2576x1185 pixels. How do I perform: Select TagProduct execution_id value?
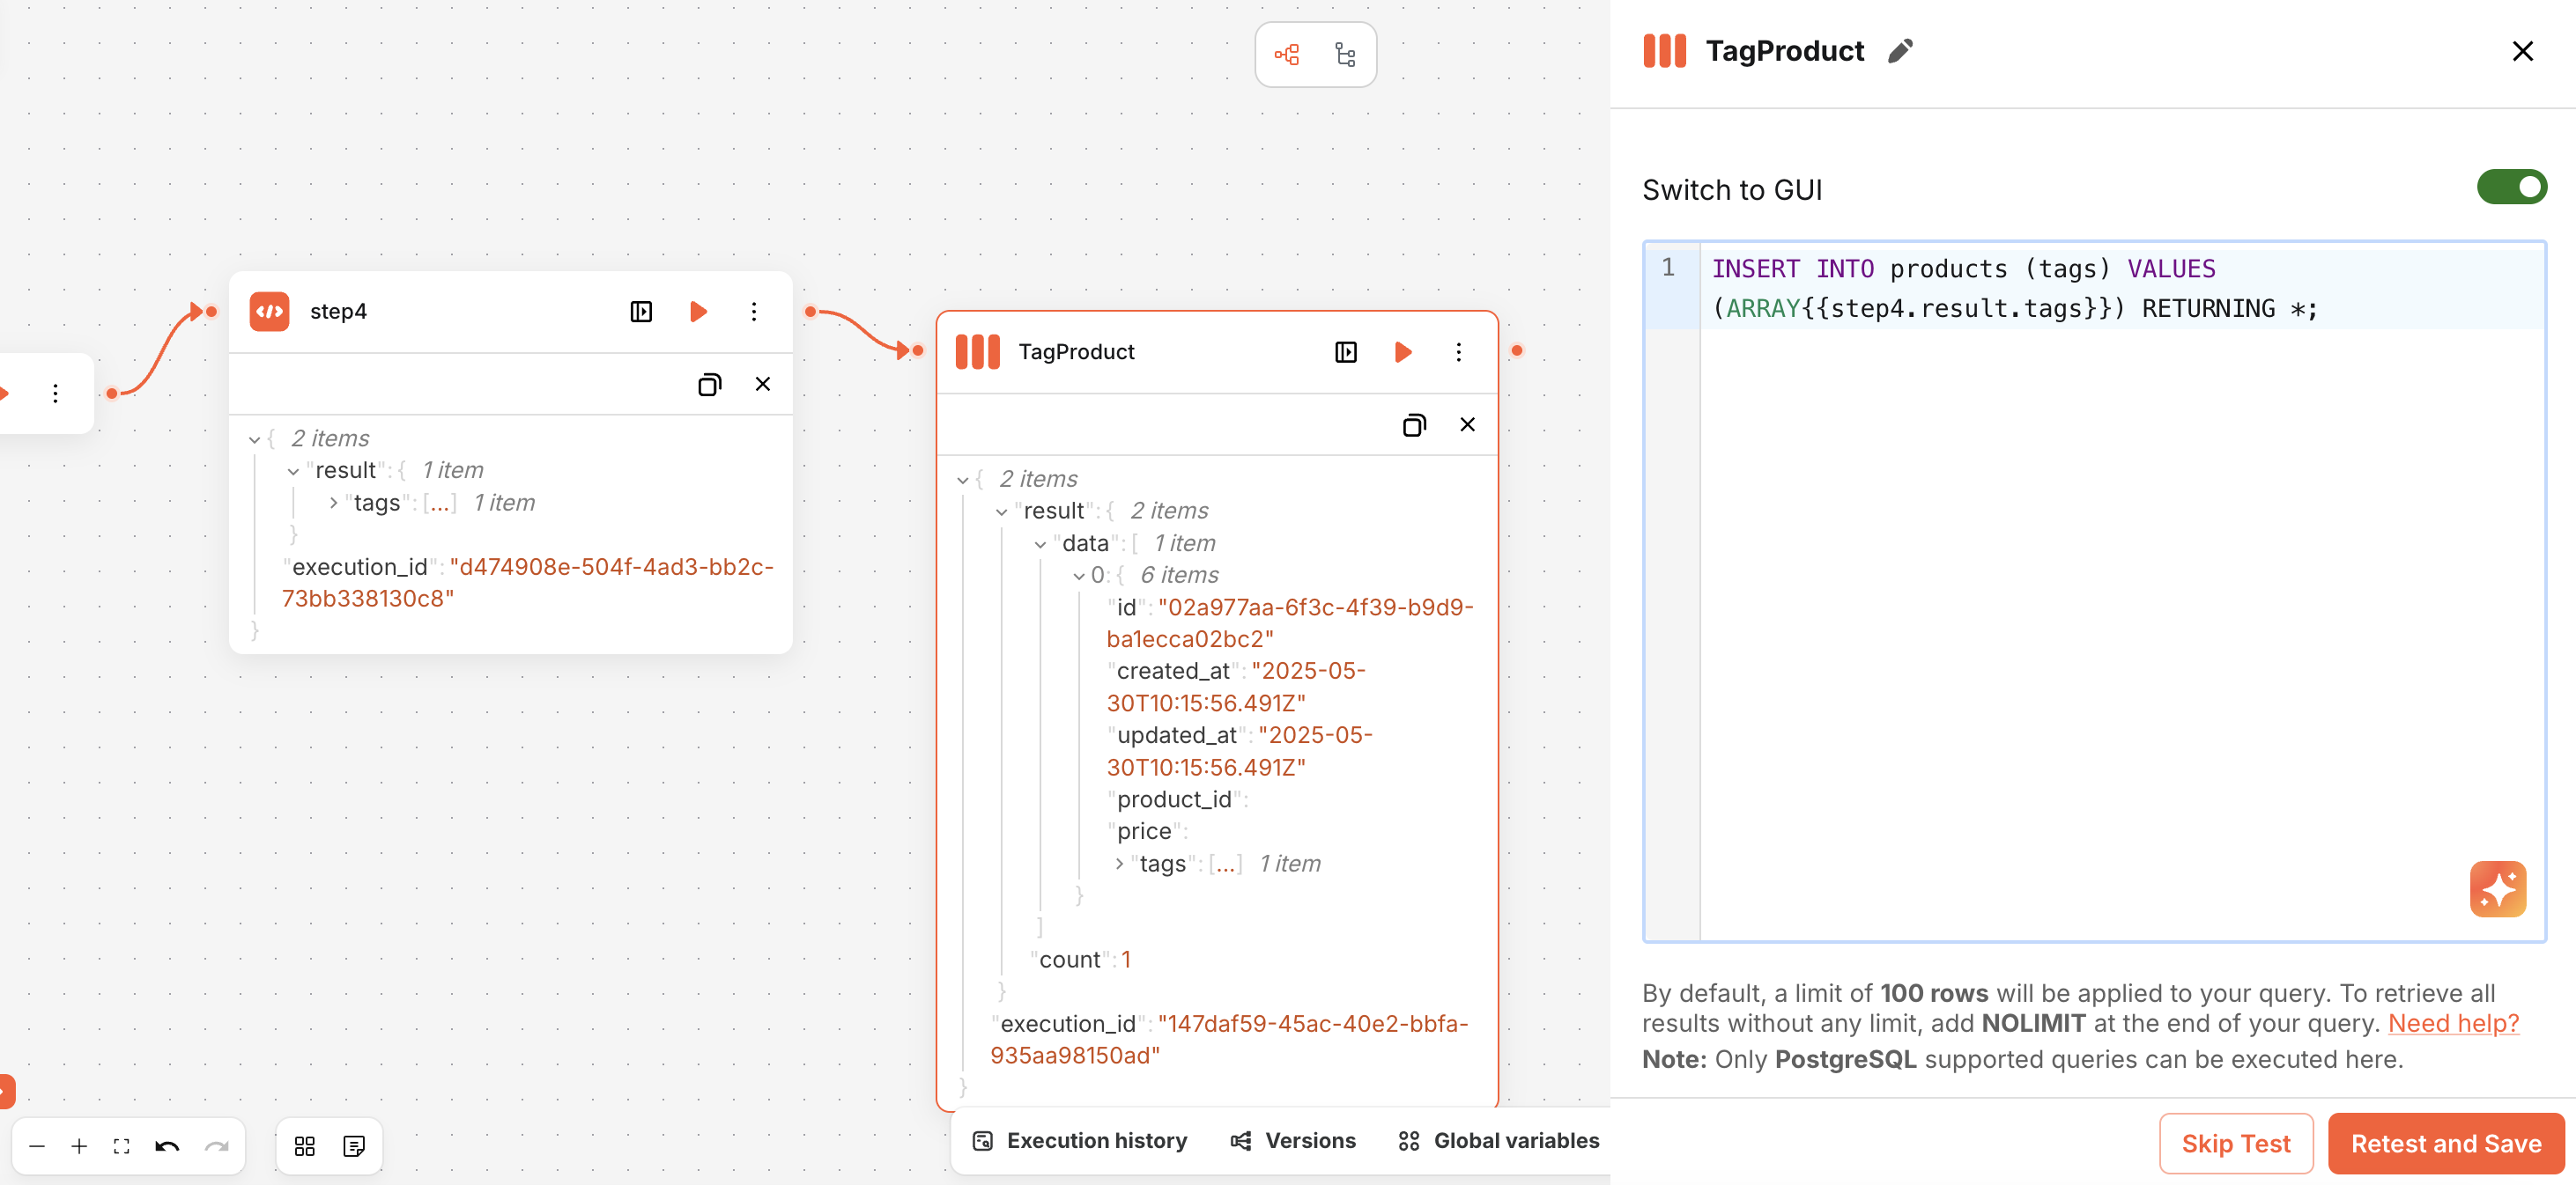pyautogui.click(x=1229, y=1040)
